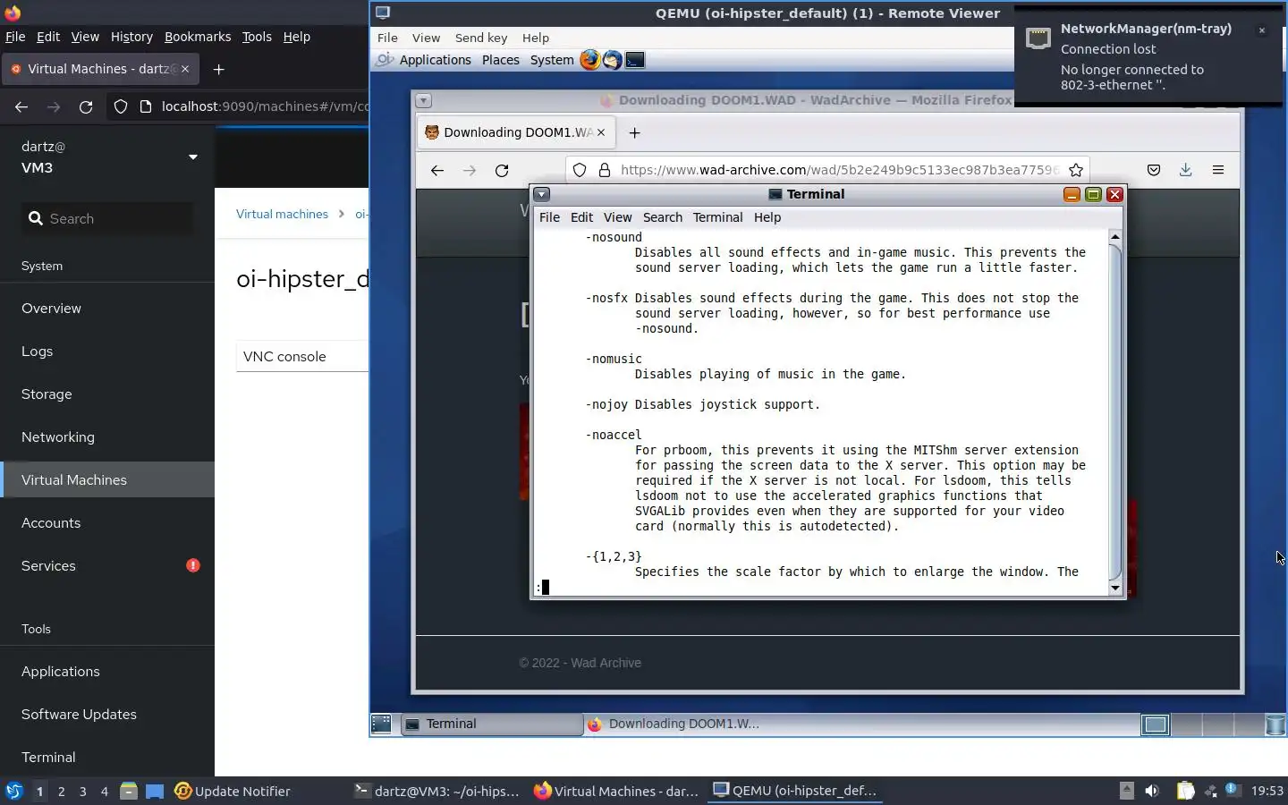
Task: Select Terminal task in guest bottom panel
Action: tap(490, 724)
